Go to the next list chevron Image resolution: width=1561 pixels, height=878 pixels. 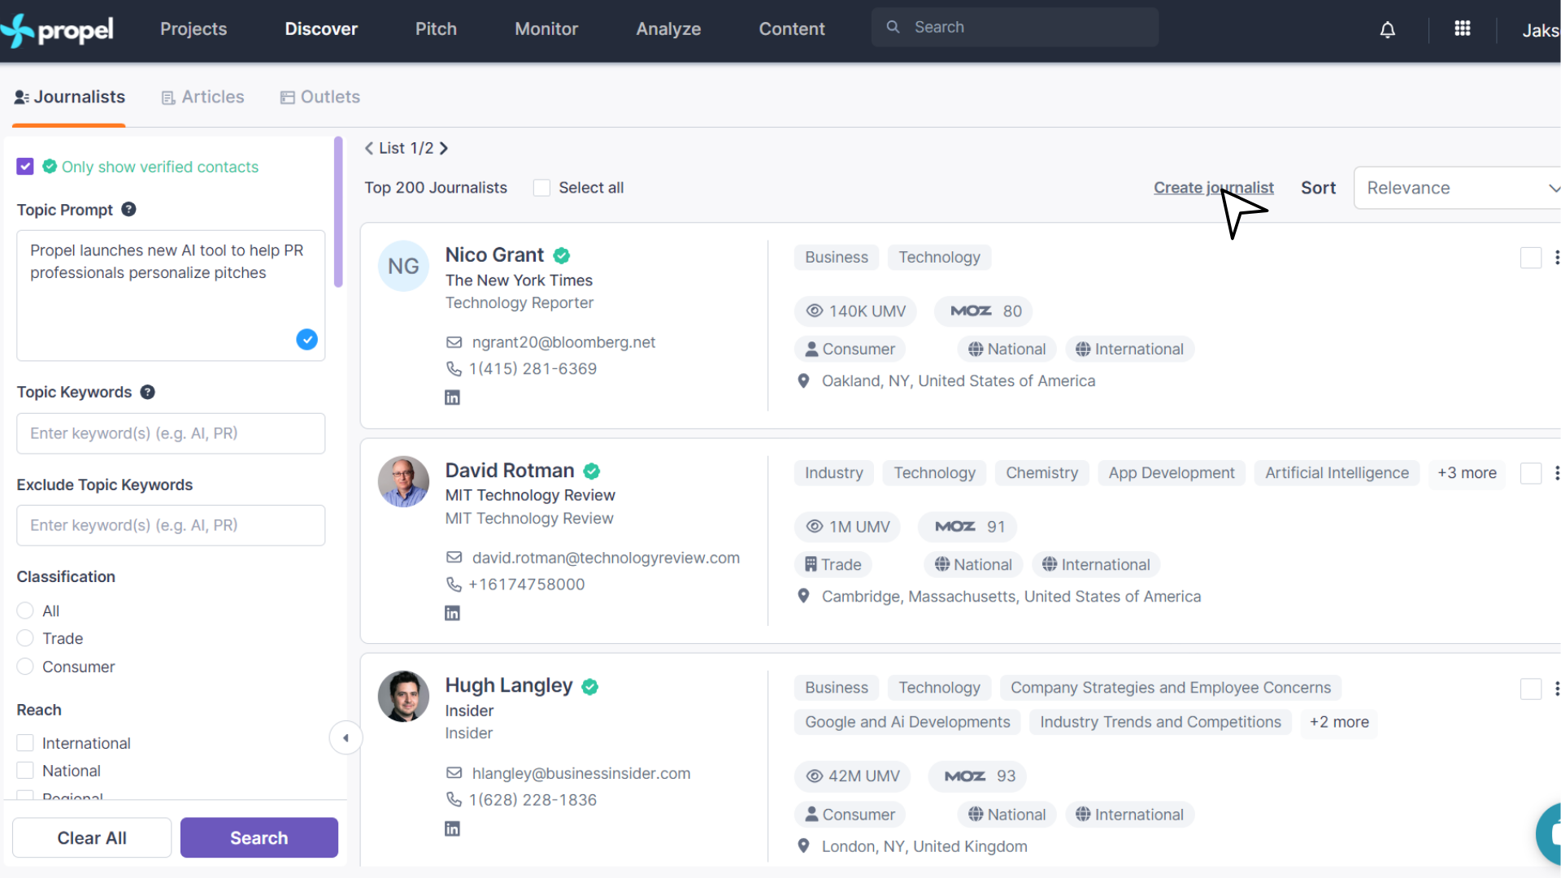[x=444, y=148]
